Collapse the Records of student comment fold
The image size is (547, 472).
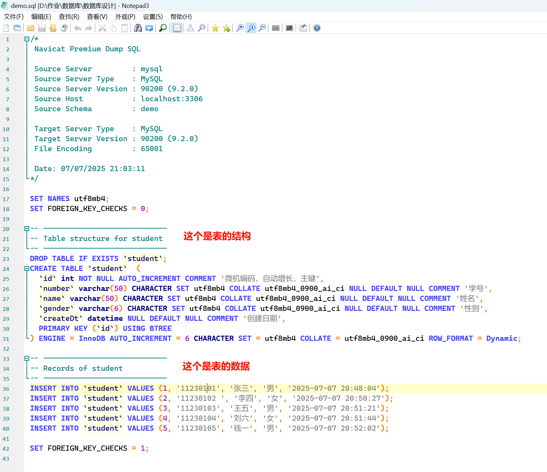click(27, 358)
